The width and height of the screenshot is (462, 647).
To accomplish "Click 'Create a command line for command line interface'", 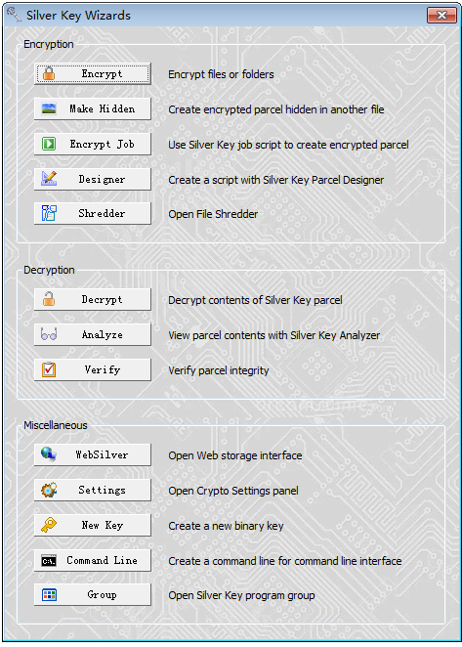I will pos(285,561).
